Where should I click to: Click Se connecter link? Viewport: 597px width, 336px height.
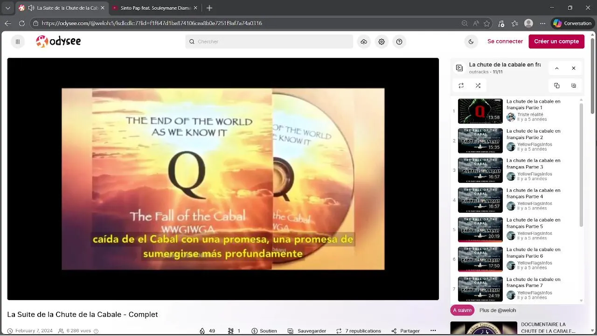(505, 41)
